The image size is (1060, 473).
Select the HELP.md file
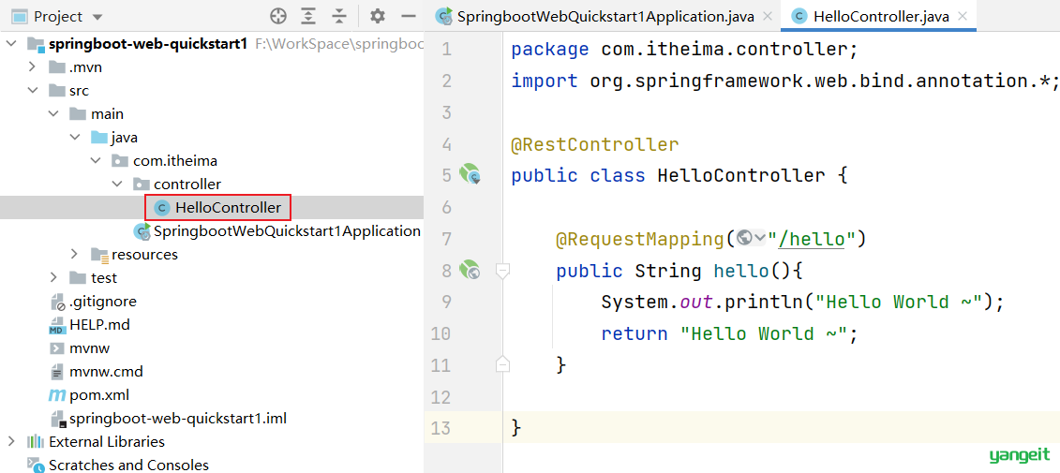[90, 325]
